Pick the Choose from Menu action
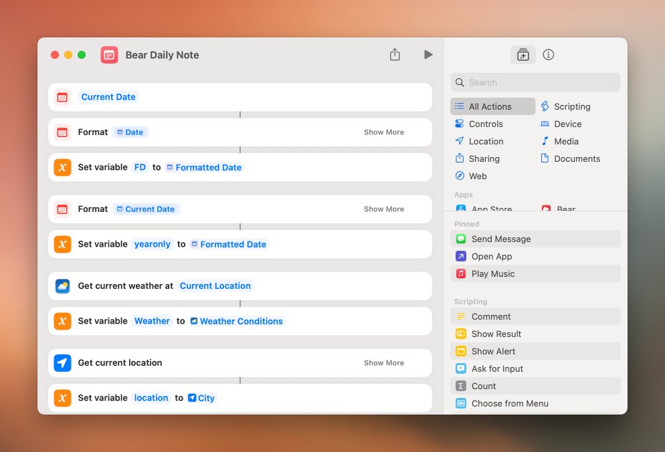 tap(535, 403)
